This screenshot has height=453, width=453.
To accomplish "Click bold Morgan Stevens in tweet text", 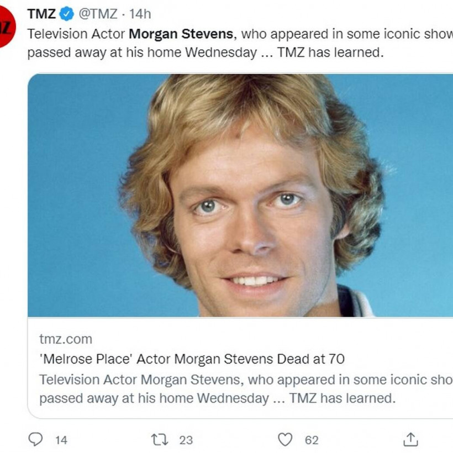I will tap(181, 34).
